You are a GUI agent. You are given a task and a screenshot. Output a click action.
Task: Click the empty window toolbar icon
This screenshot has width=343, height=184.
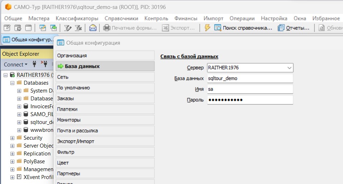[x=28, y=28]
